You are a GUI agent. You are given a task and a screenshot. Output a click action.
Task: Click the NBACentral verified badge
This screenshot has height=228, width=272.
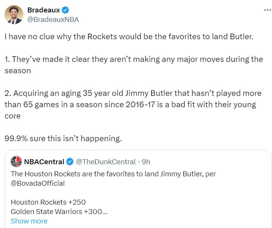[x=70, y=162]
